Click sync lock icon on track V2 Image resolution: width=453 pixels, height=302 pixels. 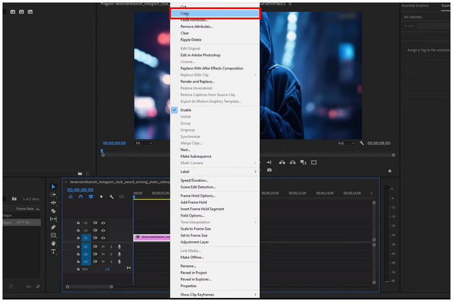[x=95, y=230]
